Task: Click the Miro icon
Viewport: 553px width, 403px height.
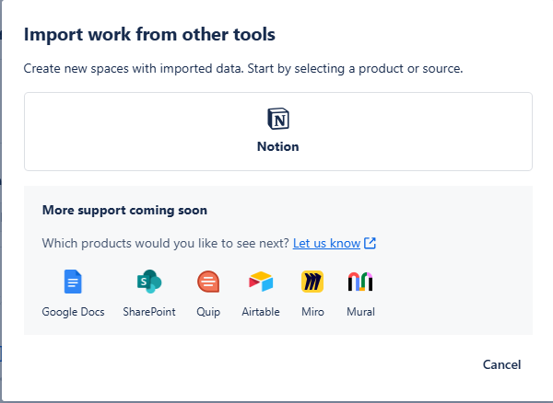Action: 312,282
